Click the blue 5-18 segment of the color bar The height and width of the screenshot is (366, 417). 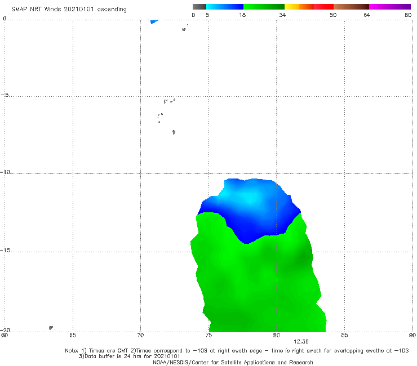[x=225, y=7]
